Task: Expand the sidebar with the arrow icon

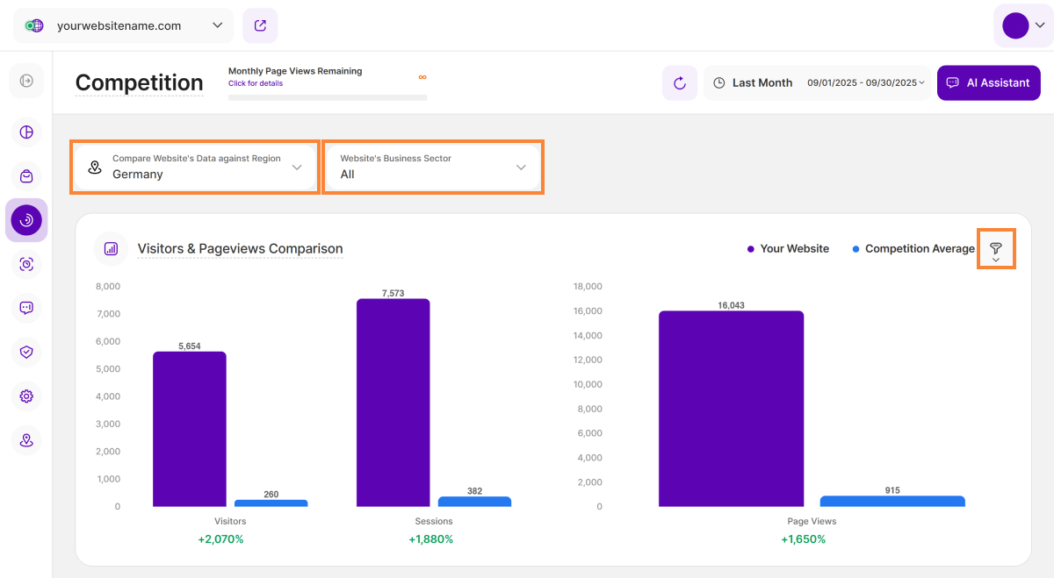Action: (x=26, y=81)
